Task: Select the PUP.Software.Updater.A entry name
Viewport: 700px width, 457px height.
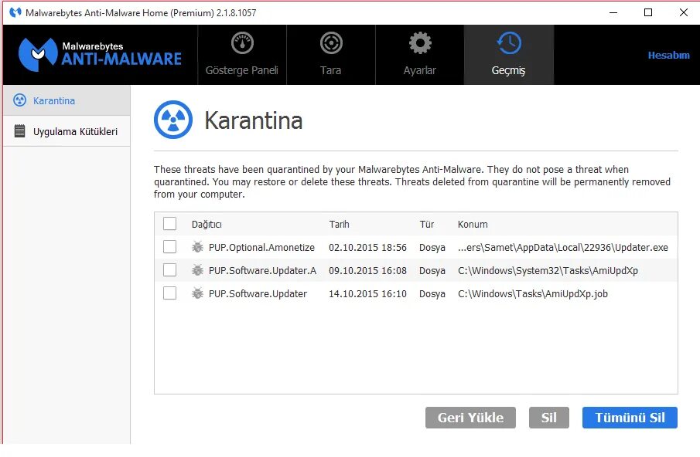Action: point(262,271)
